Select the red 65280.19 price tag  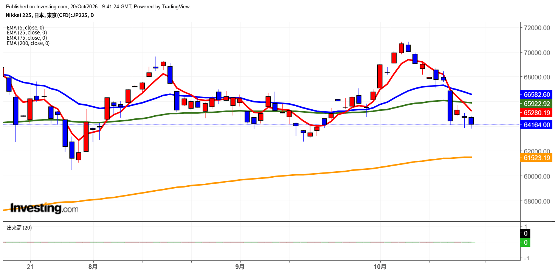click(x=536, y=112)
